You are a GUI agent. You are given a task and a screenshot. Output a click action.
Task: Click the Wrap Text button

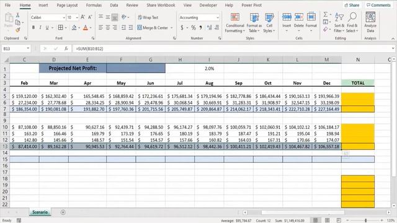coord(148,17)
